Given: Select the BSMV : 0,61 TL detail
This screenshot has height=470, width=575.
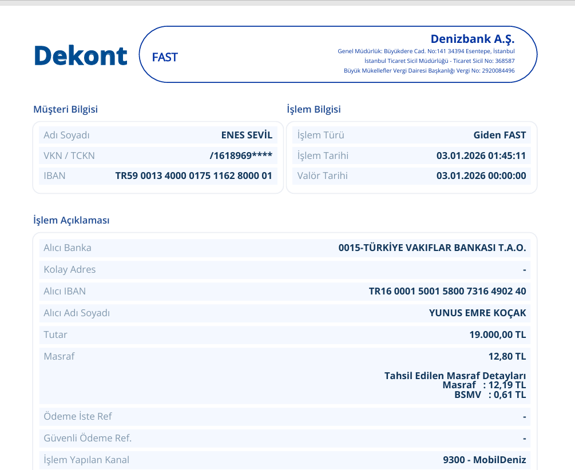Looking at the screenshot, I should click(490, 395).
